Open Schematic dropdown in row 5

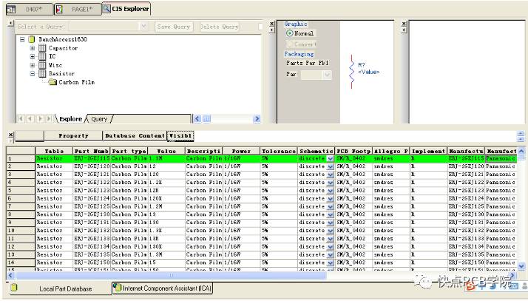pos(330,191)
